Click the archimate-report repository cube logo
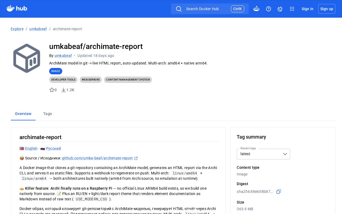342x214 pixels. pos(27,58)
